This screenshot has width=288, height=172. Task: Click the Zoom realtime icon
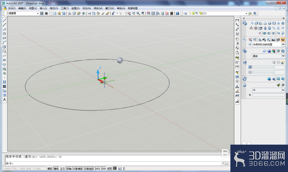pyautogui.click(x=134, y=14)
